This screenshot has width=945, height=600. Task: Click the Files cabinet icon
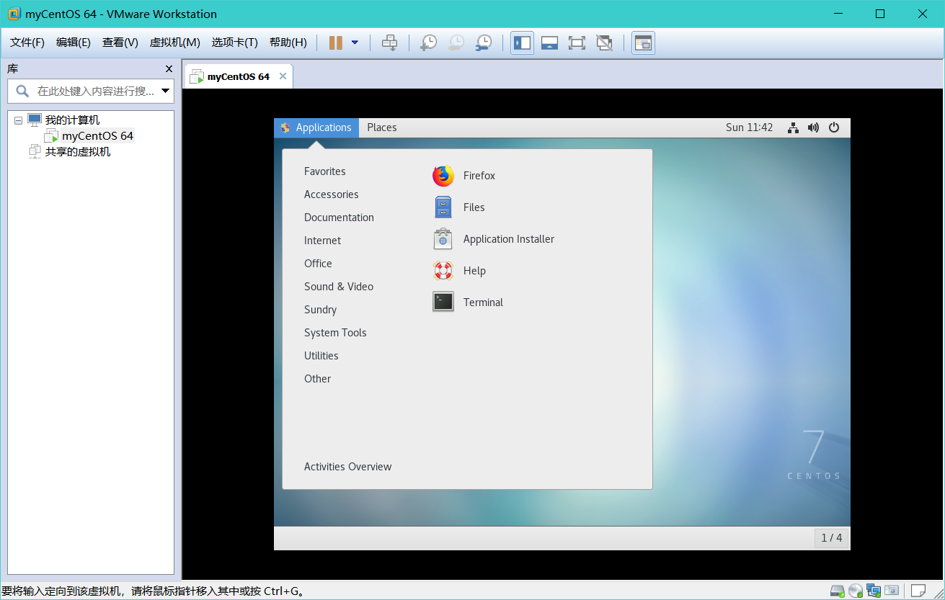pos(443,207)
